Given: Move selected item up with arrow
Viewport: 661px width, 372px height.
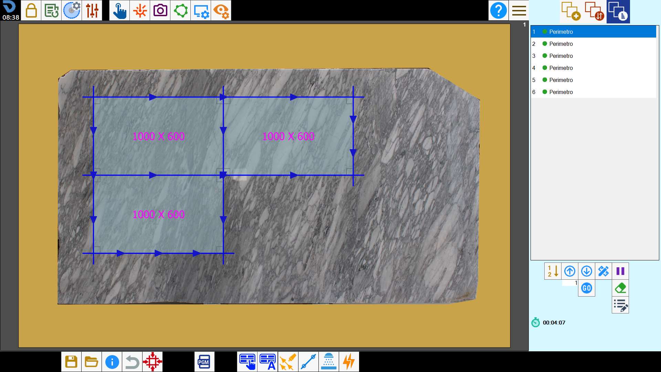Looking at the screenshot, I should click(x=570, y=271).
